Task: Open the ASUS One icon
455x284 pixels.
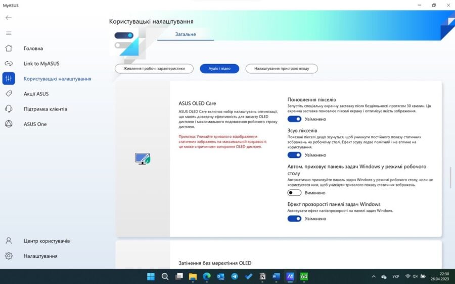Action: [9, 124]
